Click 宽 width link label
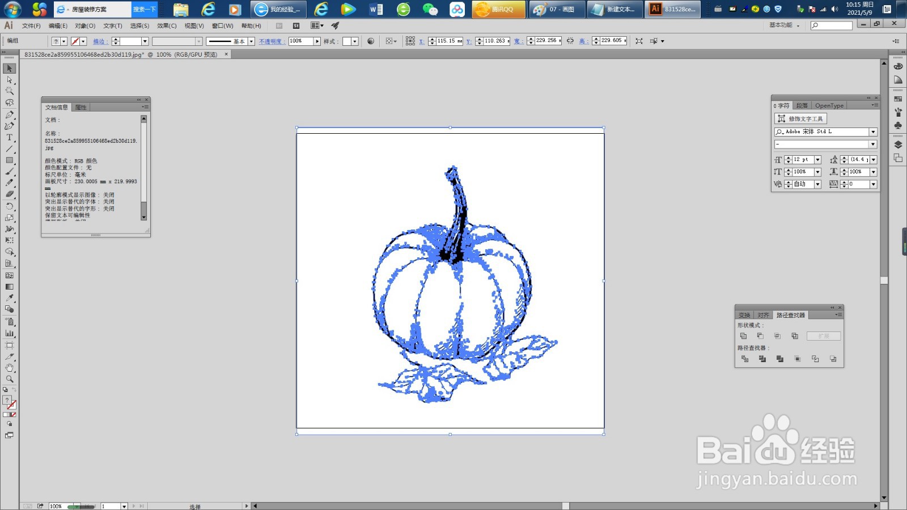 (x=518, y=41)
